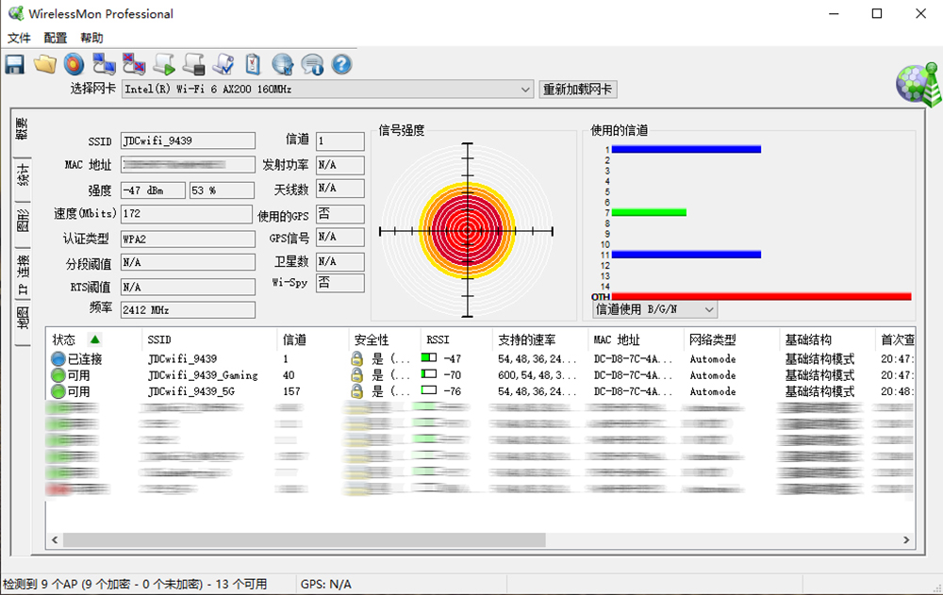Select the JDCwifi_9439_5G network row
Image resolution: width=943 pixels, height=595 pixels.
(x=192, y=390)
